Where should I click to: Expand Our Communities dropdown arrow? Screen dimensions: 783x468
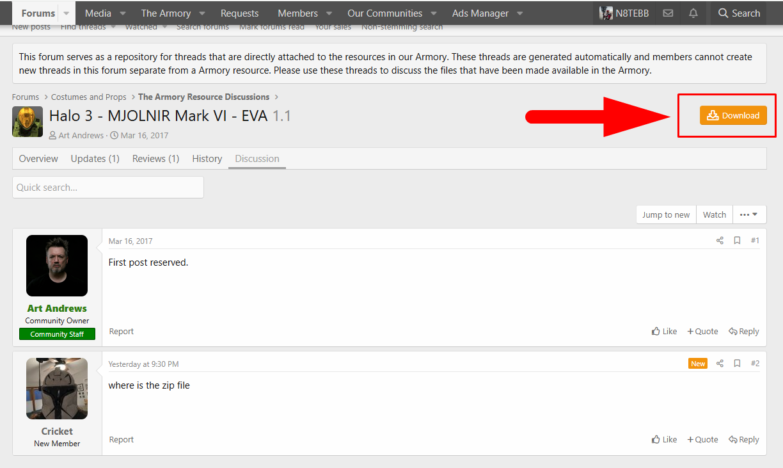(434, 13)
